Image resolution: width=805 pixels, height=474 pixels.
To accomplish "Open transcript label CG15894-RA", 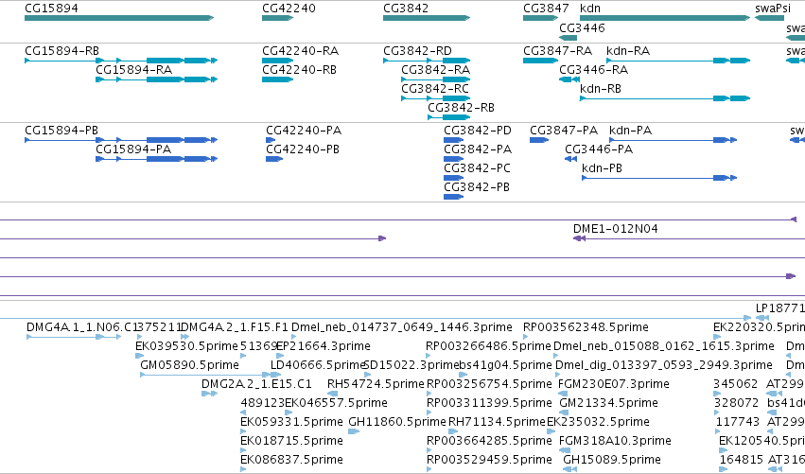I will 133,70.
